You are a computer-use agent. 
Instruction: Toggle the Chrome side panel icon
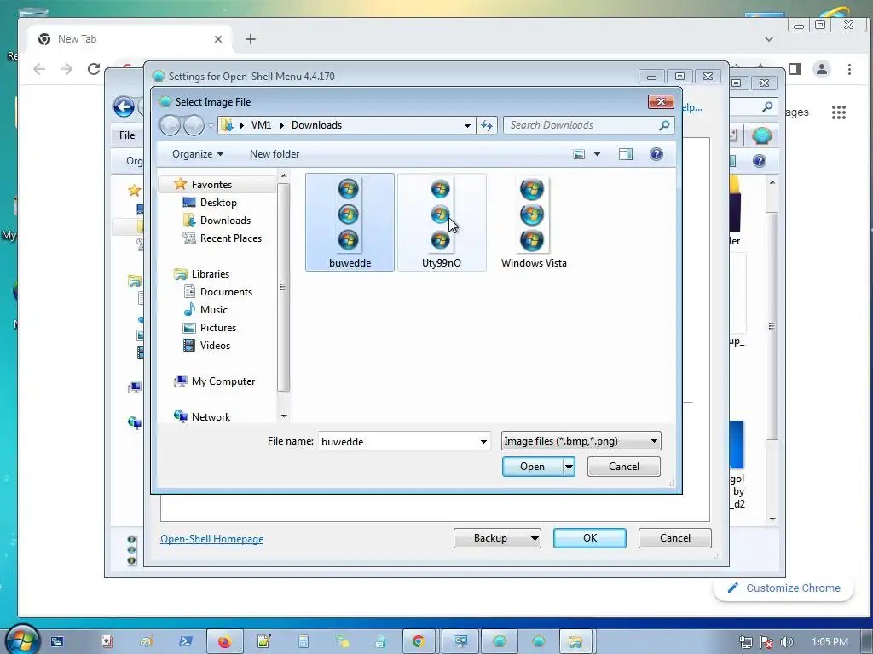pos(795,69)
